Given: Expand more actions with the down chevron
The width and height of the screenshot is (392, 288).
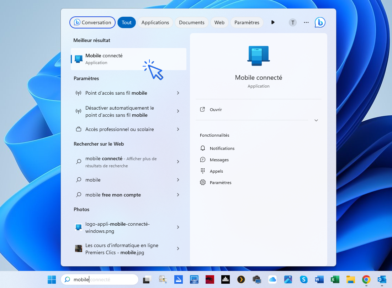Looking at the screenshot, I should tap(316, 120).
